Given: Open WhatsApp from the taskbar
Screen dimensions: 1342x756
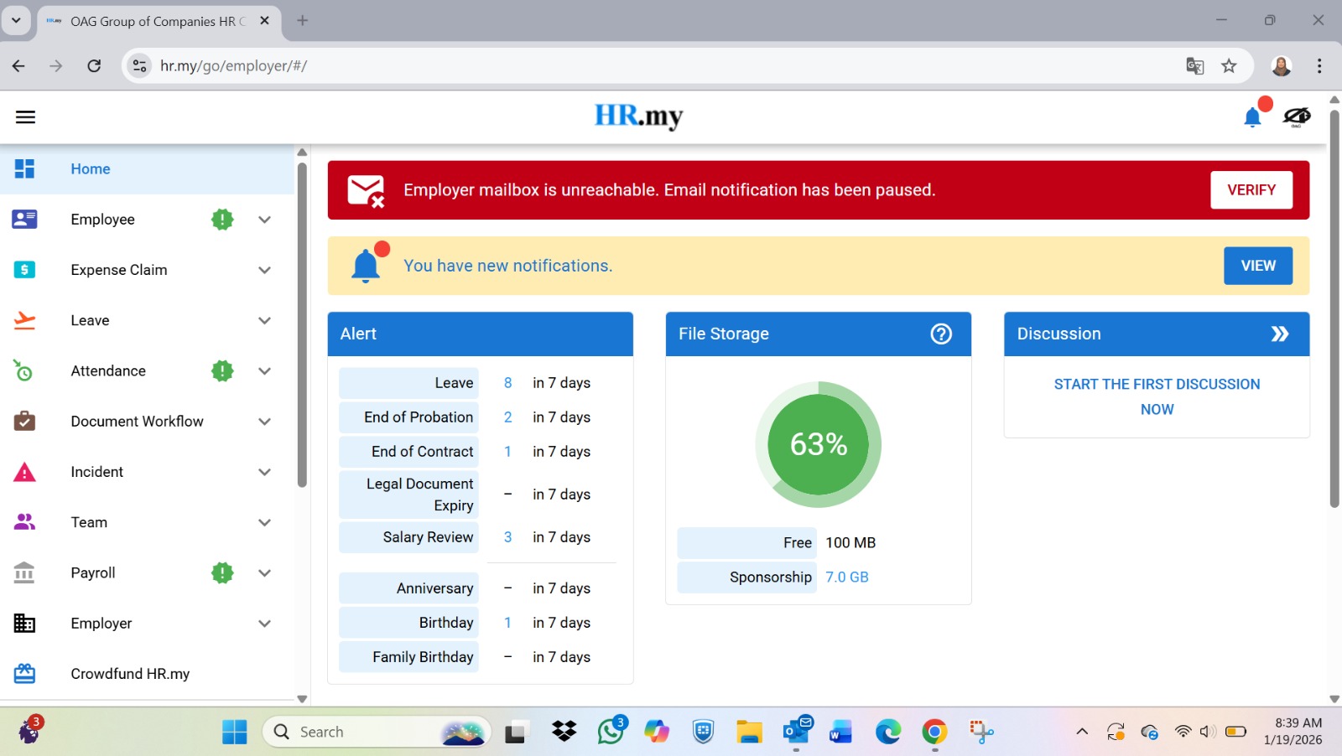Looking at the screenshot, I should [611, 732].
